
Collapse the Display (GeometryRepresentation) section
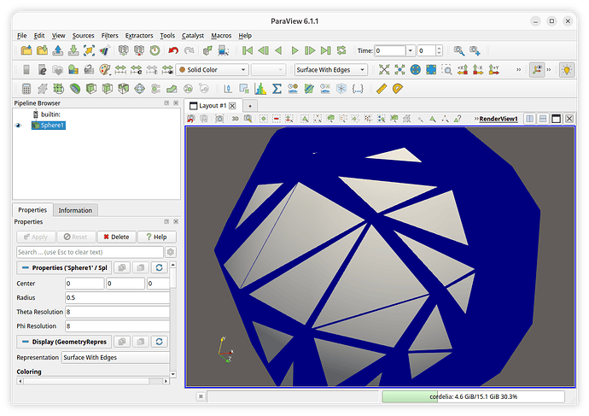[x=64, y=342]
